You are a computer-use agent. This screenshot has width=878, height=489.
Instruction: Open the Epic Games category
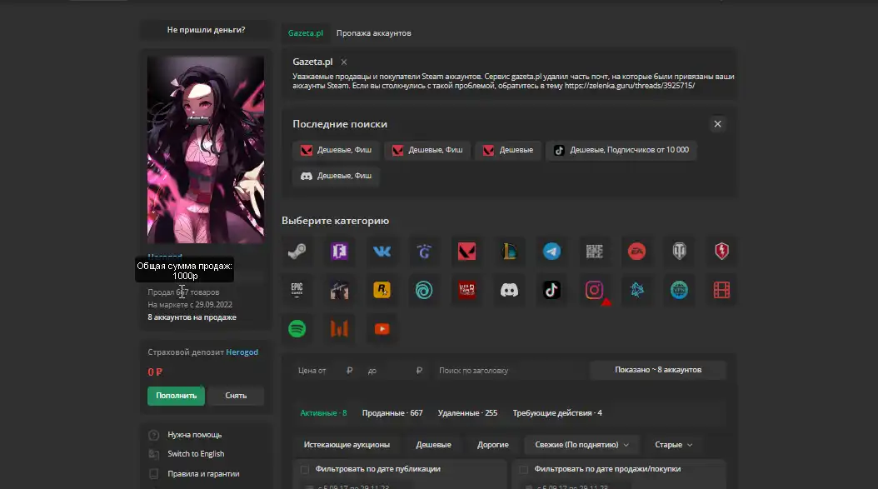pyautogui.click(x=297, y=290)
